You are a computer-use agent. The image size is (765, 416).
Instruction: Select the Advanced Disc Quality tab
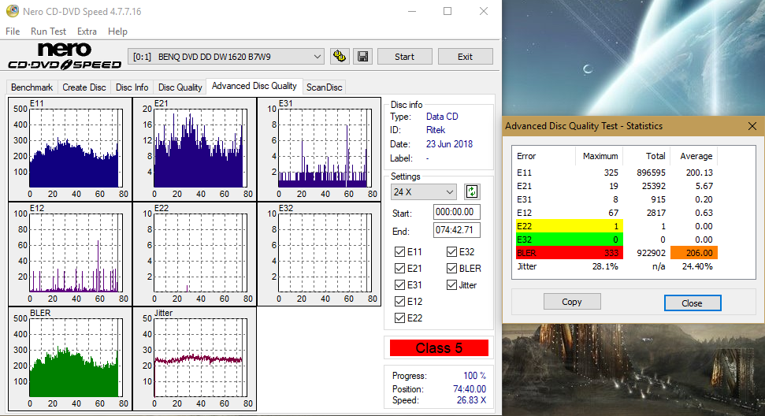pyautogui.click(x=254, y=86)
